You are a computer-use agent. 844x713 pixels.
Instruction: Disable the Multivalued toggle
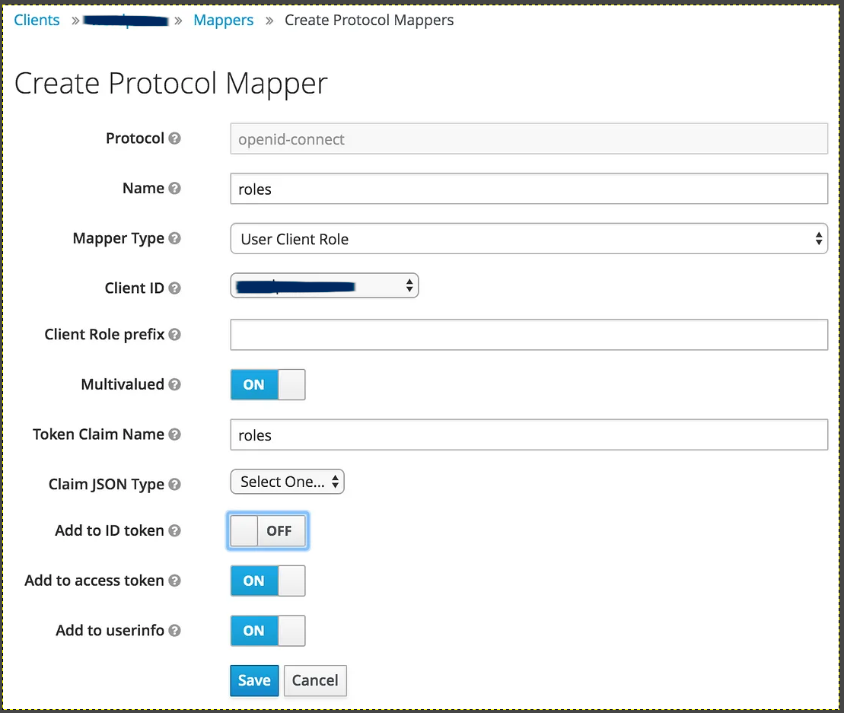268,385
